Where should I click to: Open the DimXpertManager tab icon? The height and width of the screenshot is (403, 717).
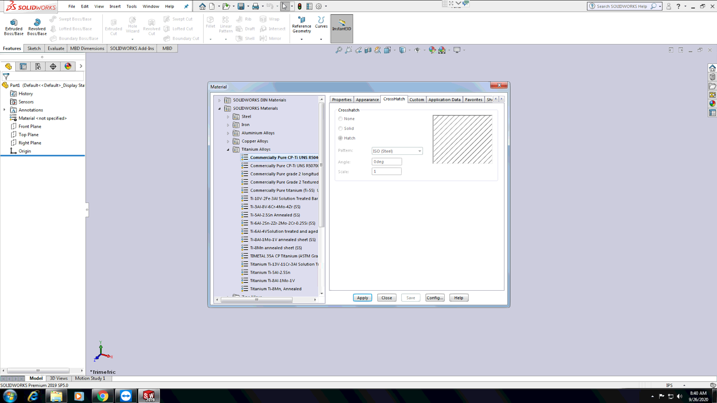click(53, 66)
